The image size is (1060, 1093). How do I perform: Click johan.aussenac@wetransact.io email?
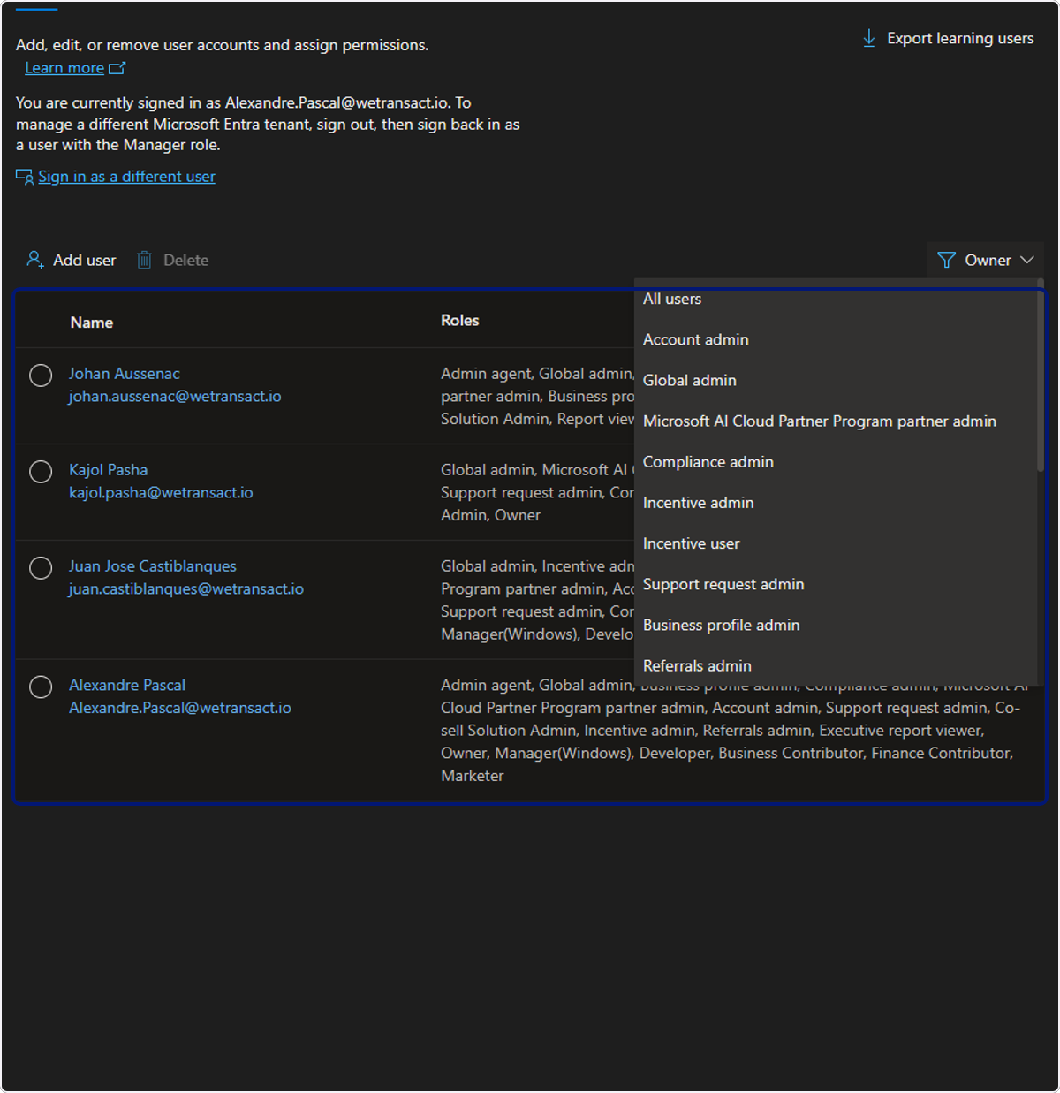click(x=175, y=397)
